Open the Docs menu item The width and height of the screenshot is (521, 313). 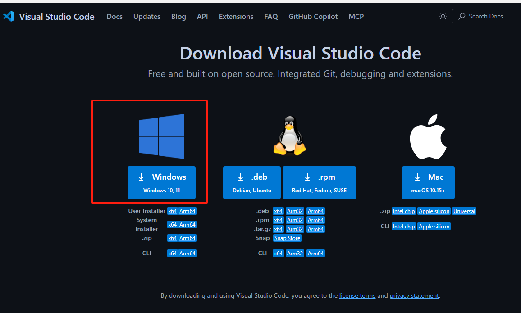pos(114,16)
